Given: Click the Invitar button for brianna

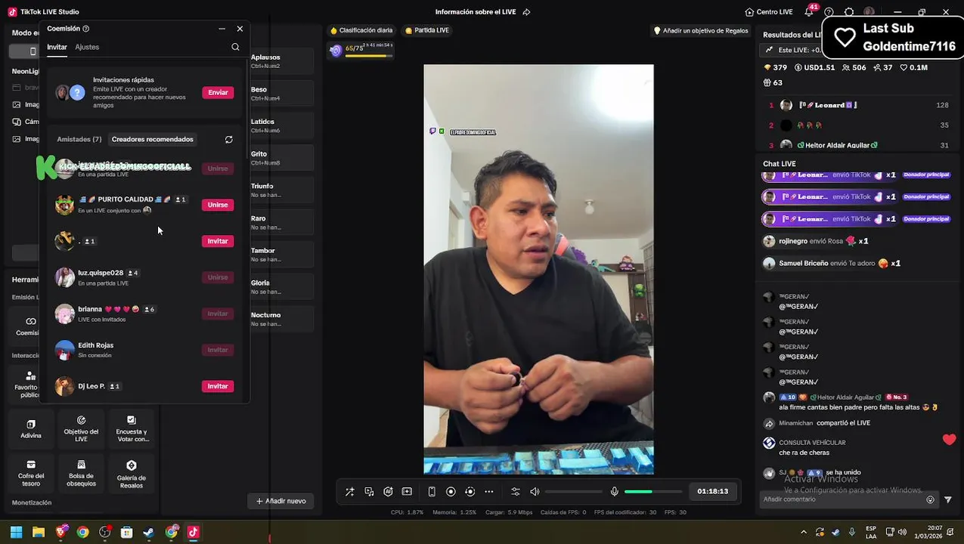Looking at the screenshot, I should tap(218, 314).
